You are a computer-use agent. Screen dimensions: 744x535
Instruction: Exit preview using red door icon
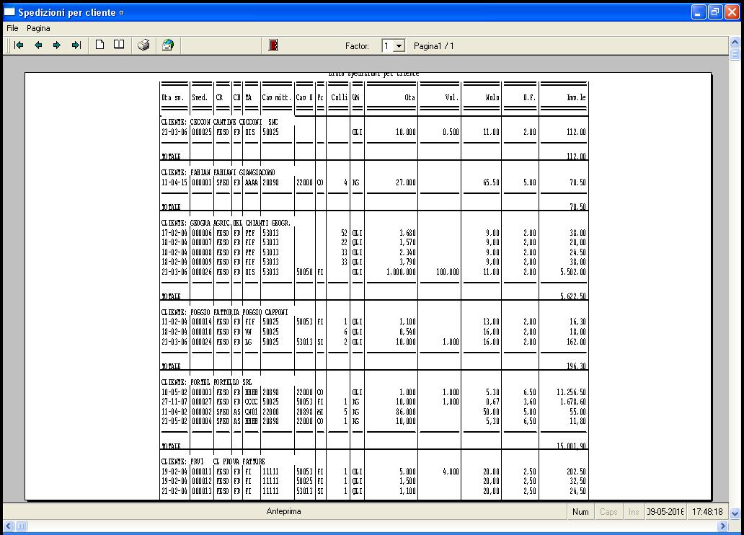[273, 45]
